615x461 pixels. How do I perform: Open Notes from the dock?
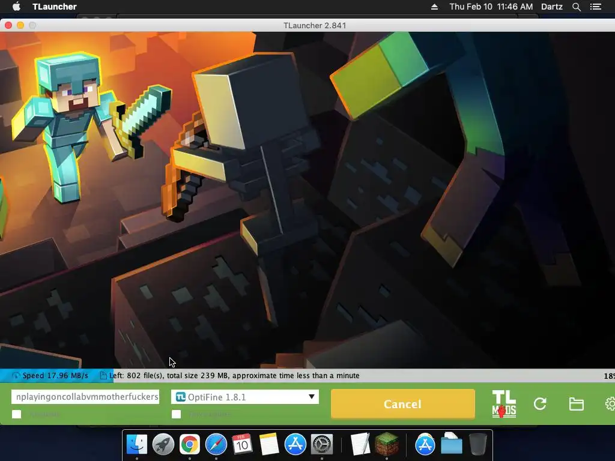268,444
